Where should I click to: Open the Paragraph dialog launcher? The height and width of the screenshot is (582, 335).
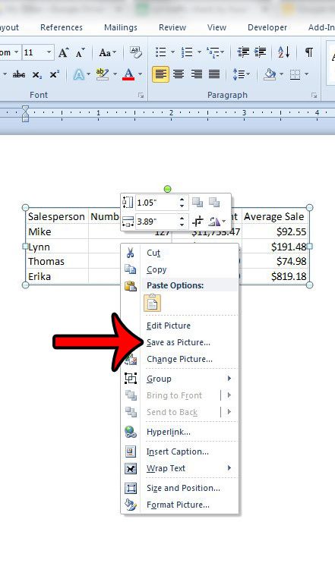tap(314, 96)
